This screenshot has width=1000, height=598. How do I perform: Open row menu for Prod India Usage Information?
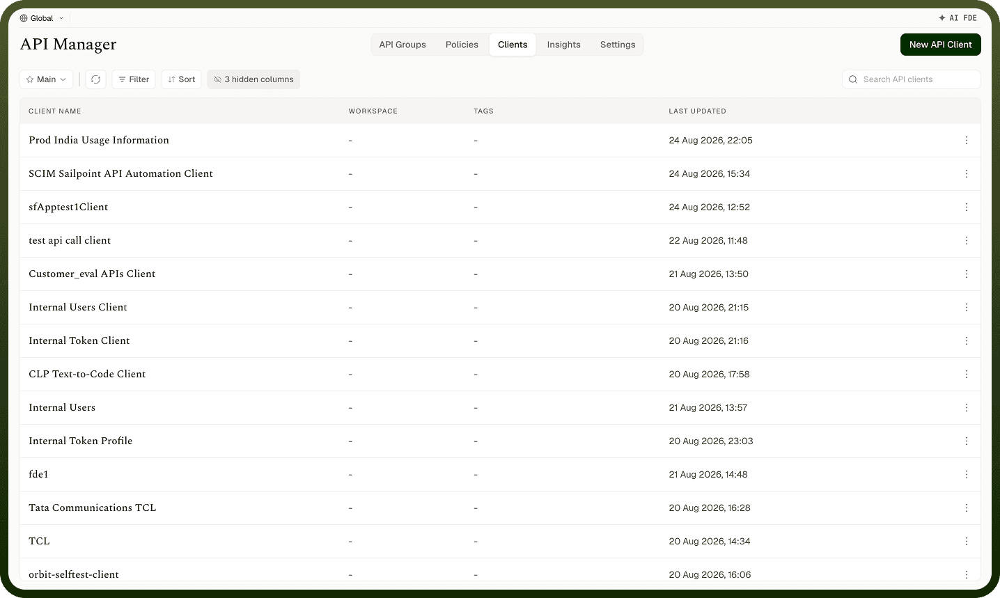967,141
